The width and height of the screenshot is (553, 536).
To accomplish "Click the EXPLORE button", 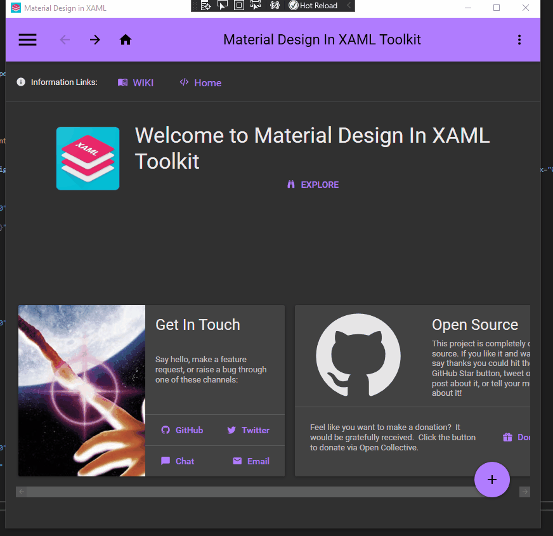I will tap(313, 185).
